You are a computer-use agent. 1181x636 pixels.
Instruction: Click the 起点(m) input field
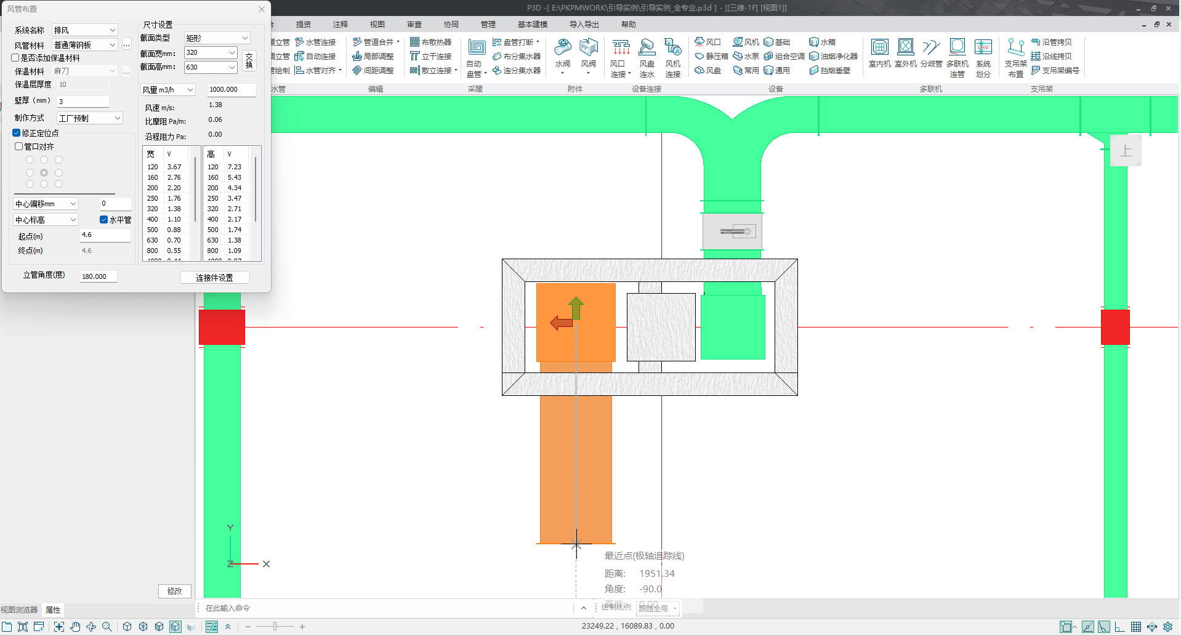coord(105,235)
